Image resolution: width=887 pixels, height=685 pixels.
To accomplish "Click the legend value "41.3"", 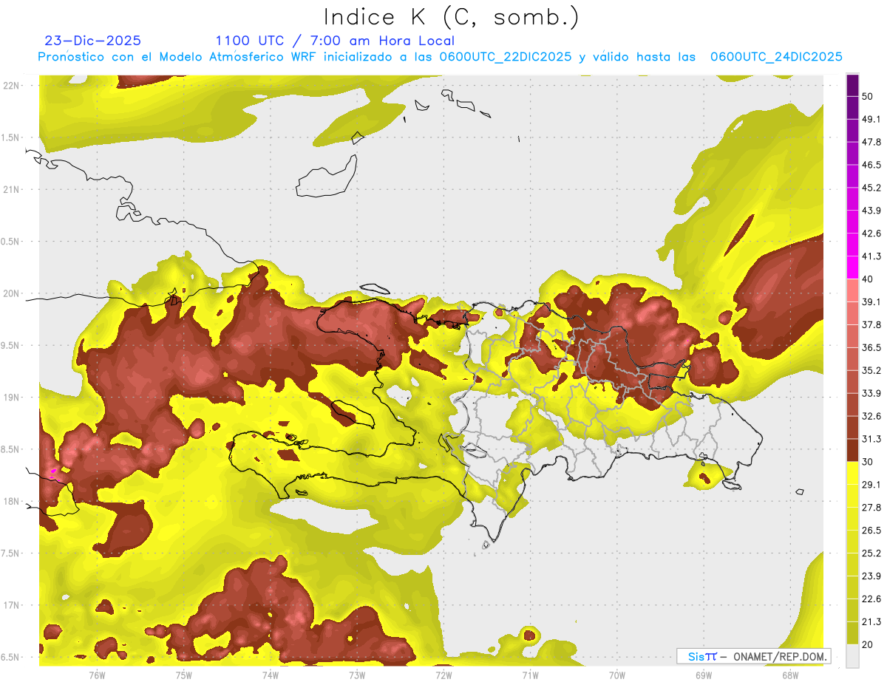I will pyautogui.click(x=871, y=256).
